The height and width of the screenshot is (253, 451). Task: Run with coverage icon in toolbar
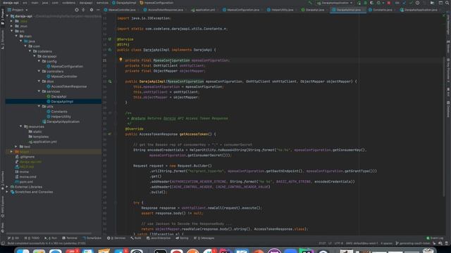371,3
